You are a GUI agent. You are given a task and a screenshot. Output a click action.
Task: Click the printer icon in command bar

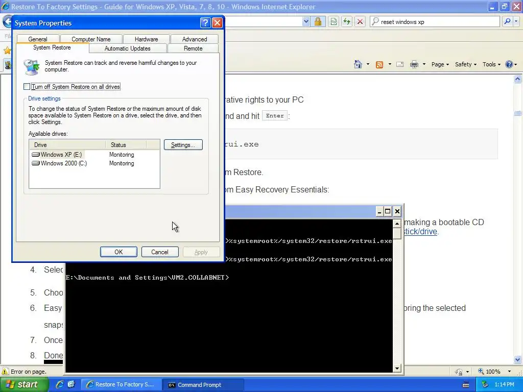click(414, 64)
